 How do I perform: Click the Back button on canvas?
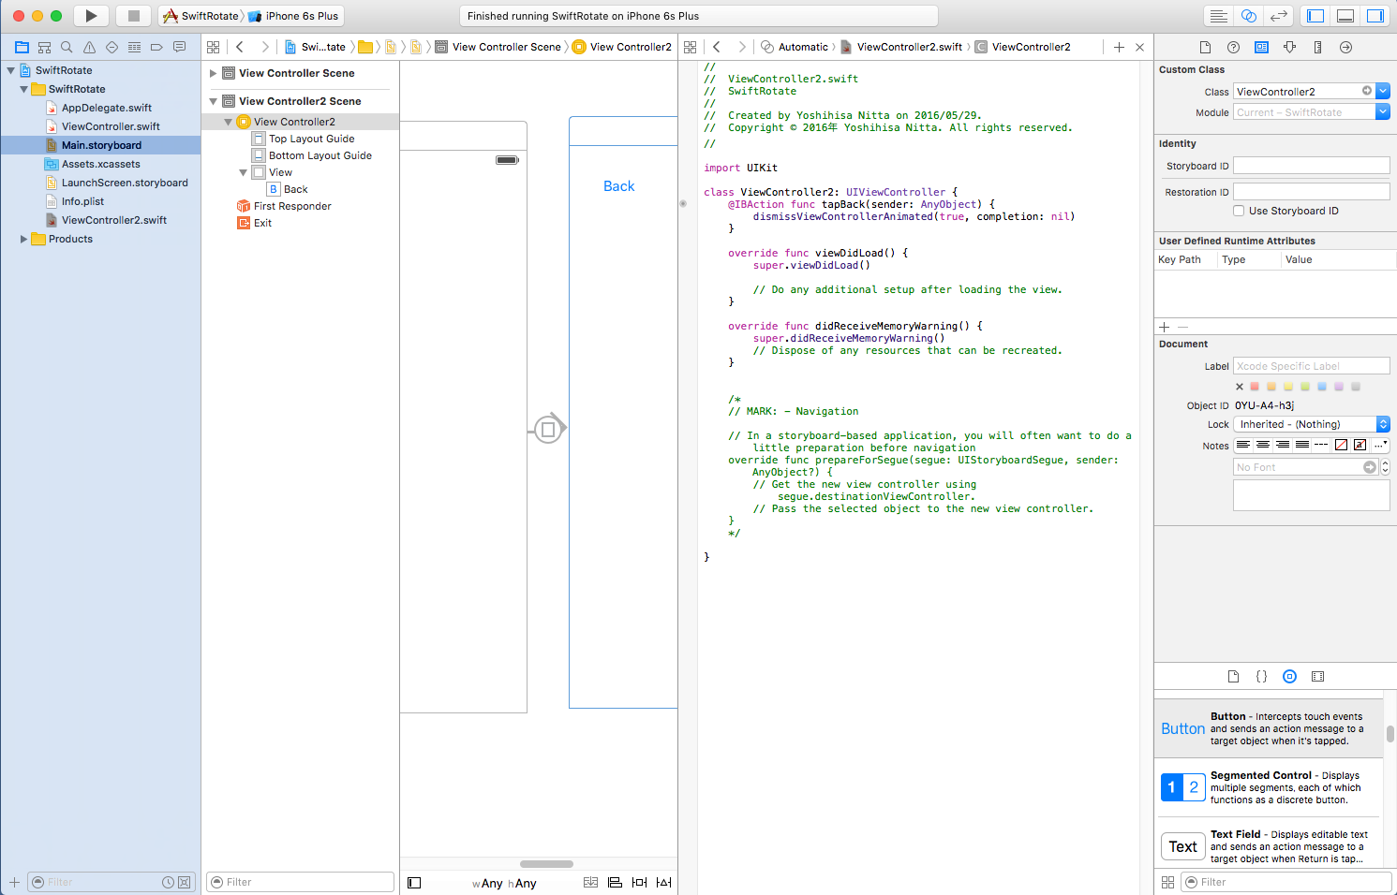click(x=618, y=186)
